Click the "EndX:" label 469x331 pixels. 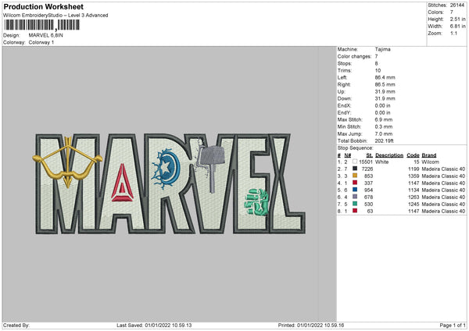344,105
